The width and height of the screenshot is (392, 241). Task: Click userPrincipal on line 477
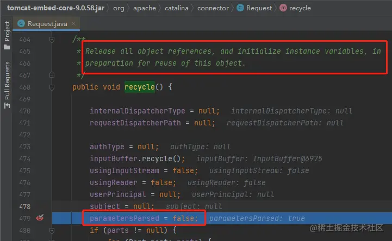click(x=118, y=194)
